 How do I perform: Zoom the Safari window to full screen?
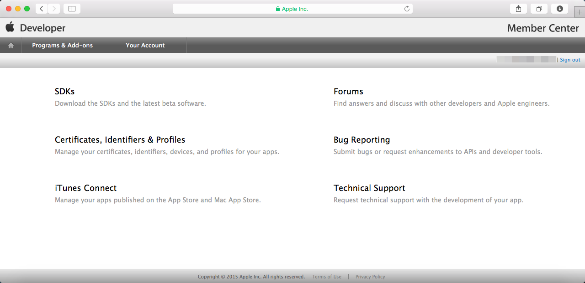click(27, 9)
